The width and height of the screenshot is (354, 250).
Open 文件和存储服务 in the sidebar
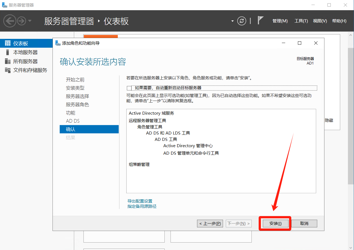(30, 70)
